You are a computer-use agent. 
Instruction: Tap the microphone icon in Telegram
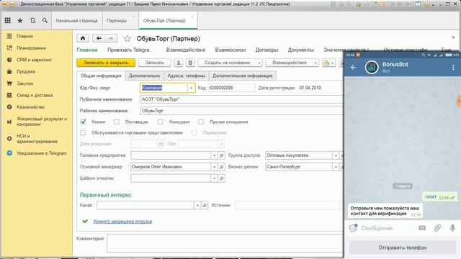pyautogui.click(x=452, y=228)
